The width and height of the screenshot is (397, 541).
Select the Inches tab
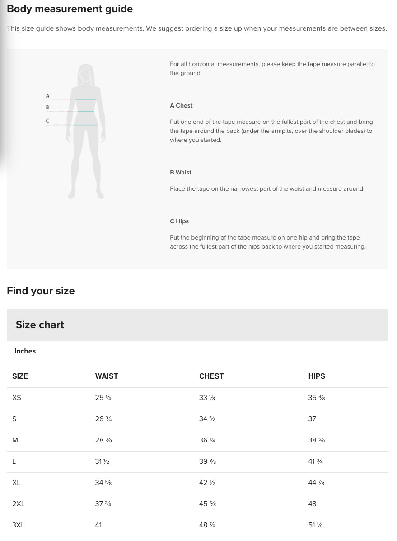pos(25,351)
